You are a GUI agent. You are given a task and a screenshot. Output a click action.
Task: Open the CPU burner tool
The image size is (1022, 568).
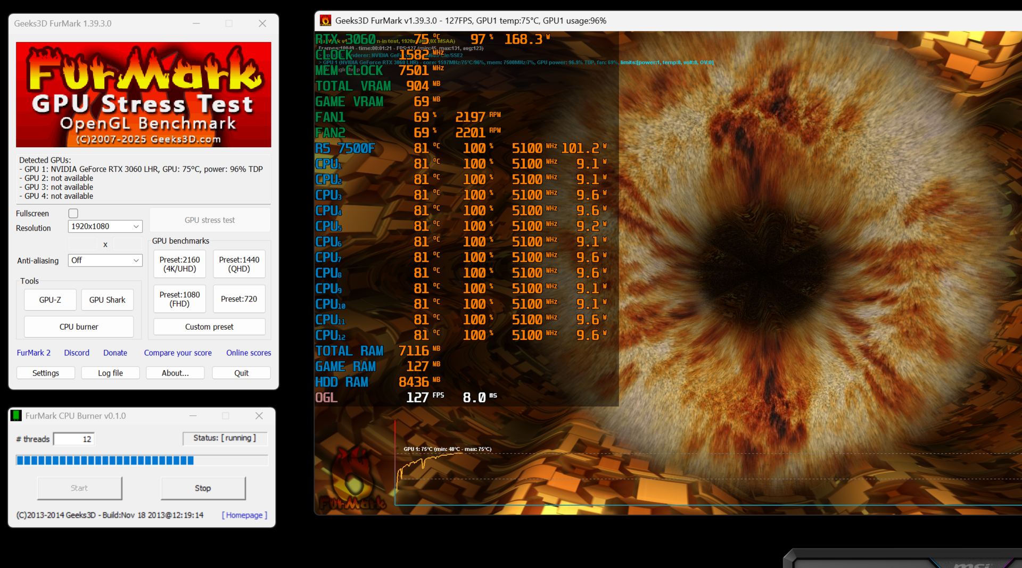[78, 326]
